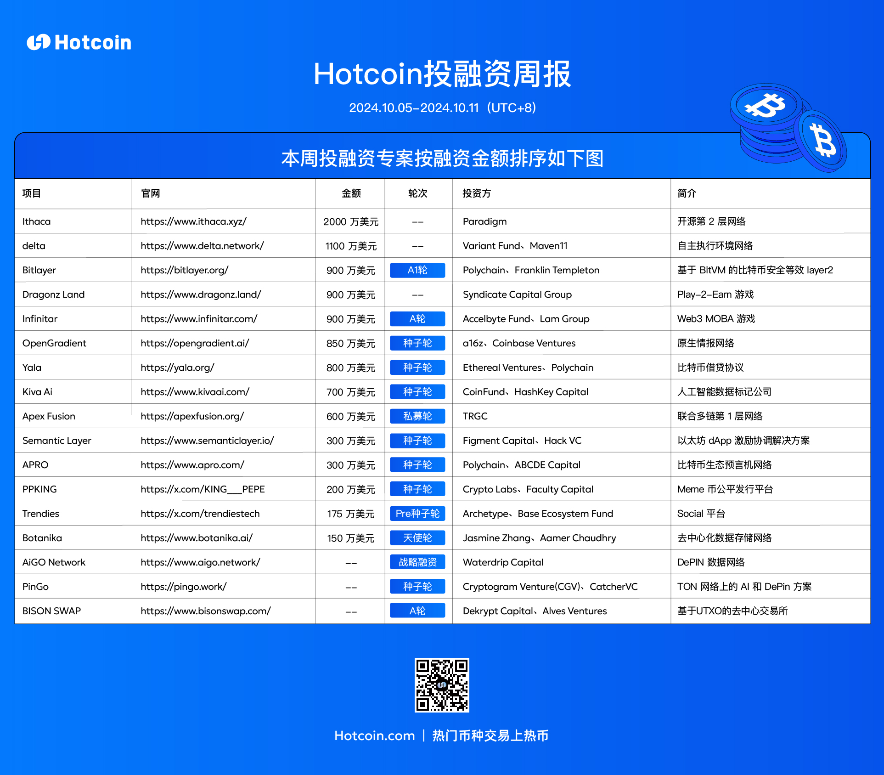Click the 金额 column header
This screenshot has width=884, height=775.
(351, 193)
